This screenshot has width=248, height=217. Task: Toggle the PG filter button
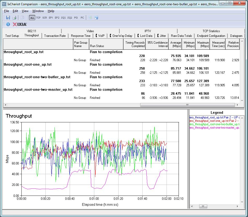click(x=76, y=18)
